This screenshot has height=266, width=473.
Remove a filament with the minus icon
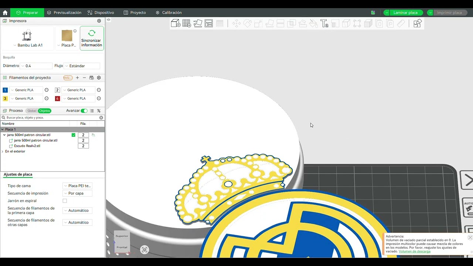[x=84, y=78]
